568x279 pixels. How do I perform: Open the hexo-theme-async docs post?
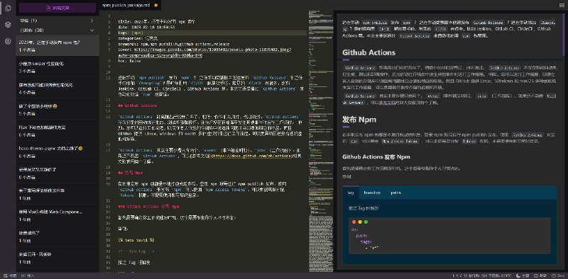[58, 152]
